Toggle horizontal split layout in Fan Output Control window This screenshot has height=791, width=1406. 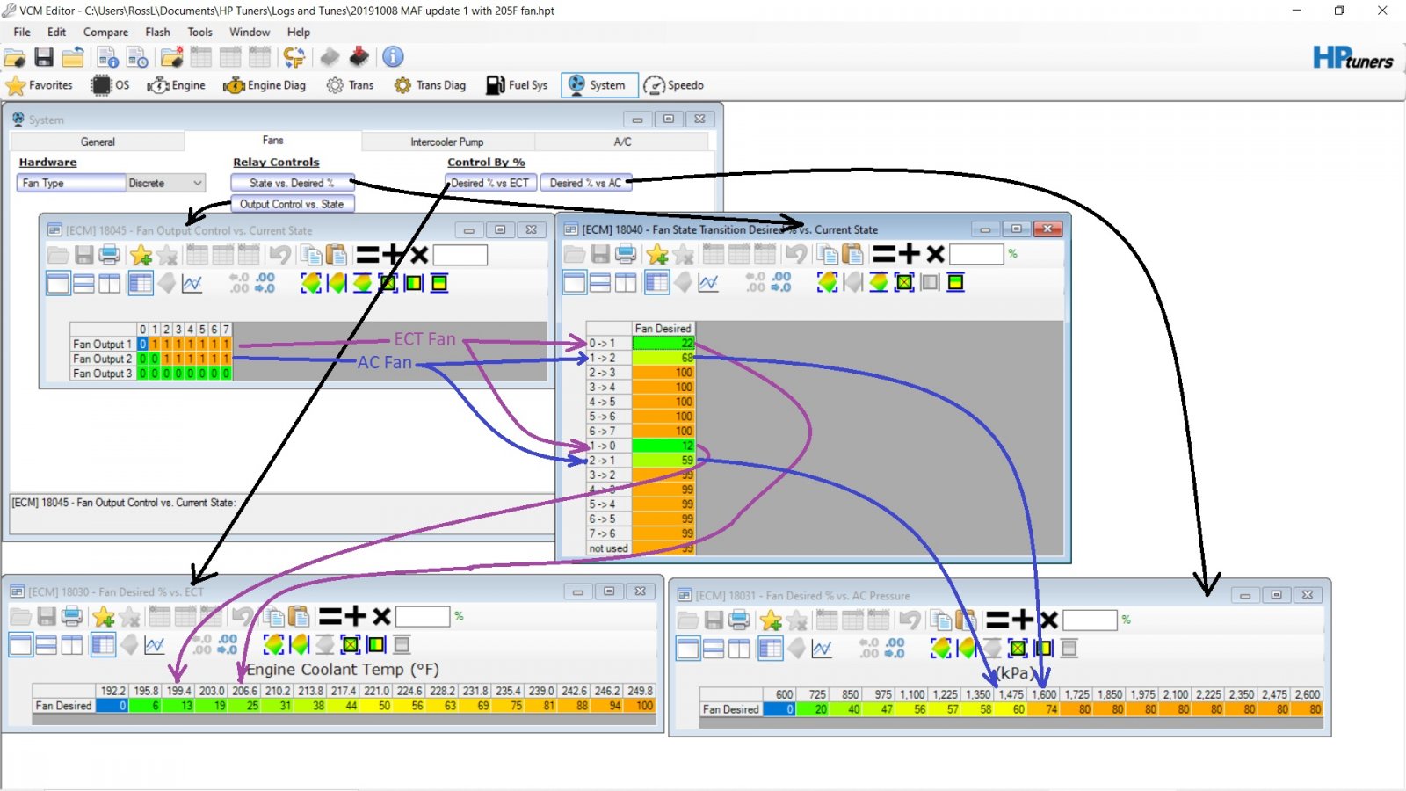[83, 283]
